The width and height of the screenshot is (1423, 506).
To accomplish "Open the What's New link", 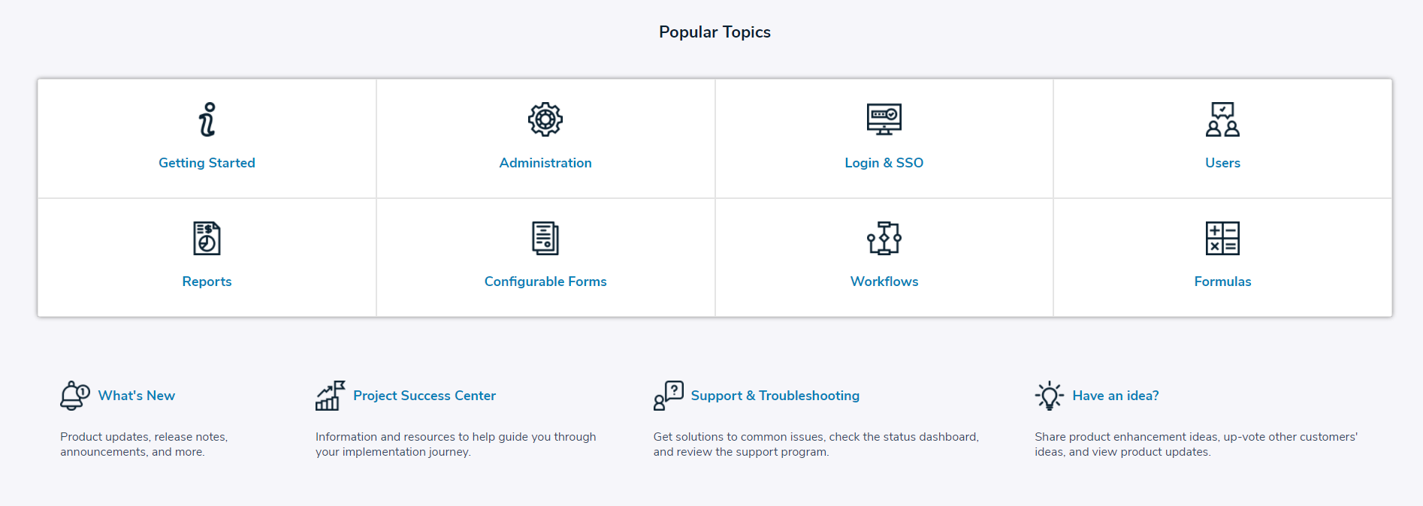I will click(x=137, y=396).
